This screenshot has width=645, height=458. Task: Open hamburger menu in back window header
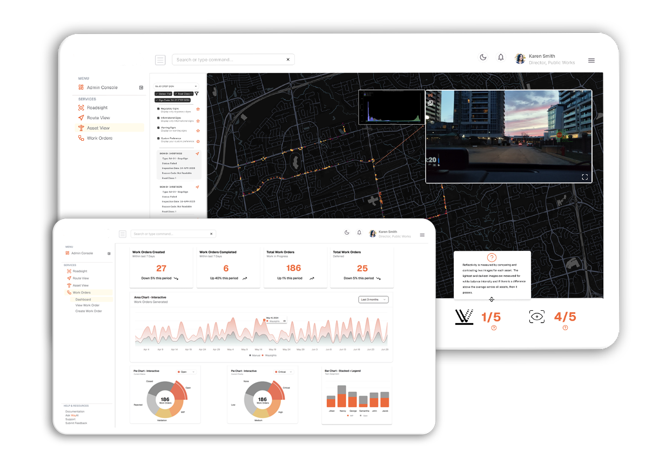coord(592,60)
